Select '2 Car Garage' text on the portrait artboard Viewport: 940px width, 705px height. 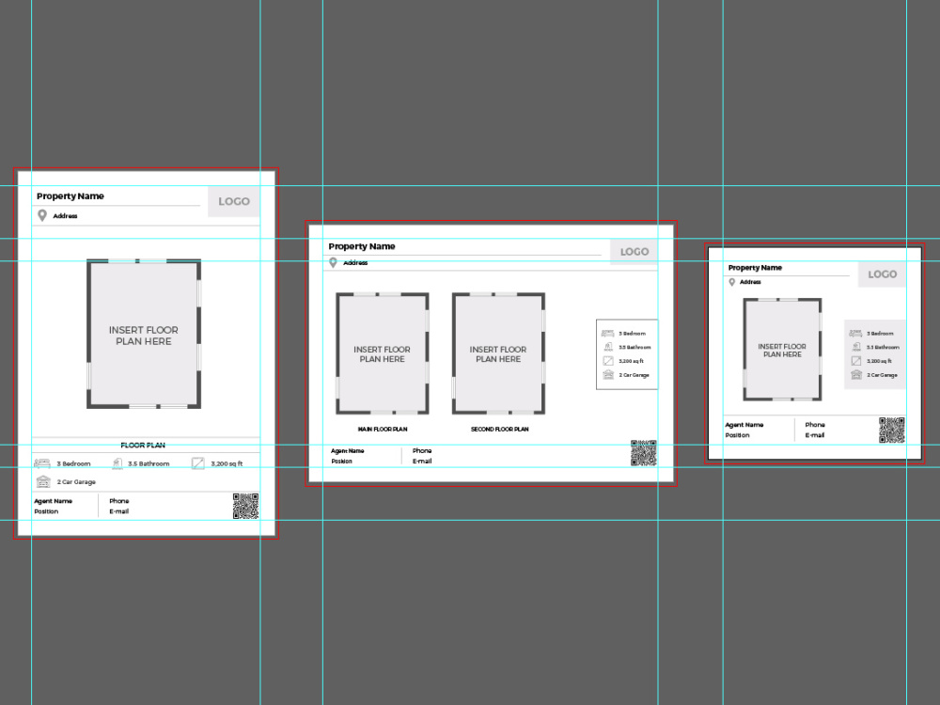pyautogui.click(x=76, y=482)
